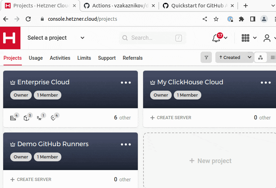The width and height of the screenshot is (276, 188).
Task: Open the Created sort dropdown
Action: 234,57
